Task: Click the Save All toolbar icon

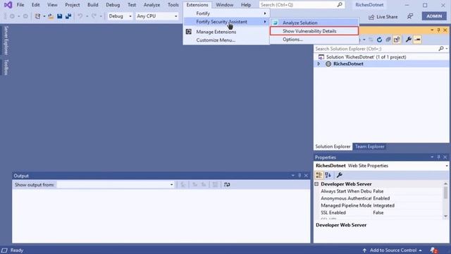Action: tap(68, 16)
